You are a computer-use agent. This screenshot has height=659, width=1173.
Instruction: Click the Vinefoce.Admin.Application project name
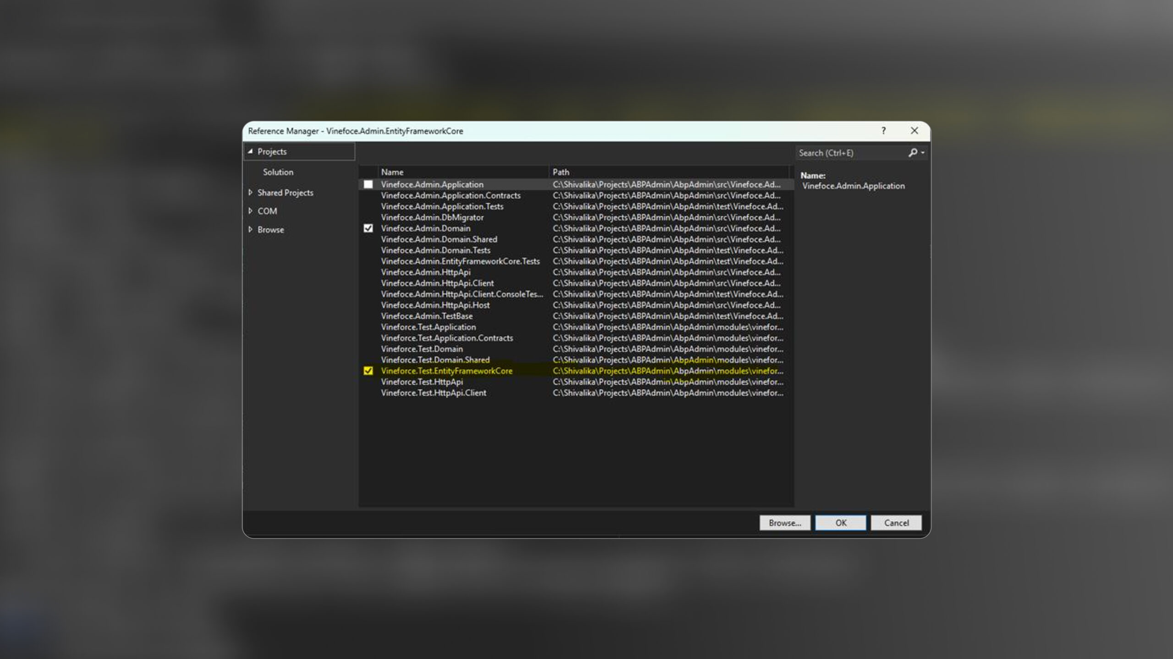[432, 184]
